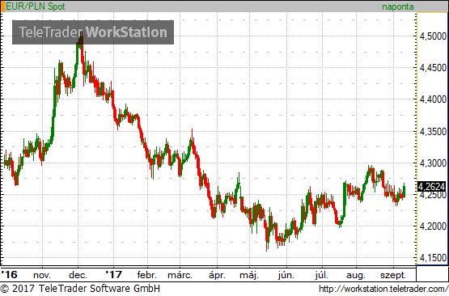Click the '17 year label on time axis
This screenshot has height=296, width=449.
114,275
